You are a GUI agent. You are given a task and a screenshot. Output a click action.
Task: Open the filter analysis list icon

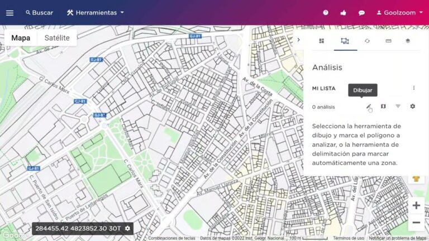pyautogui.click(x=398, y=107)
